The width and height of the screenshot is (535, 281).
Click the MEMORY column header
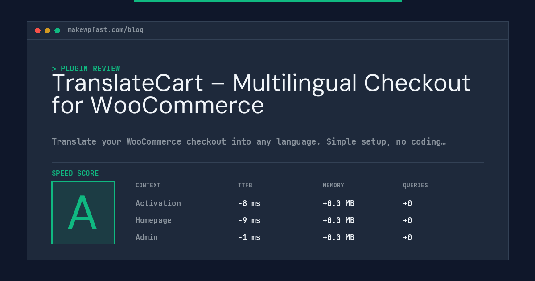click(x=333, y=186)
